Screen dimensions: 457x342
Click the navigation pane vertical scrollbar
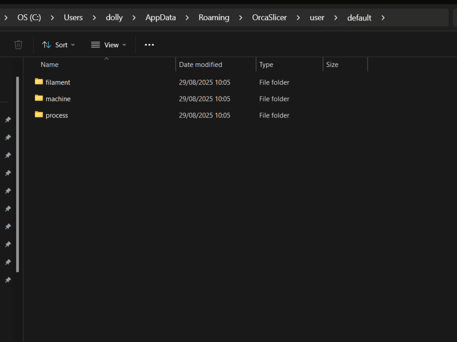click(17, 174)
